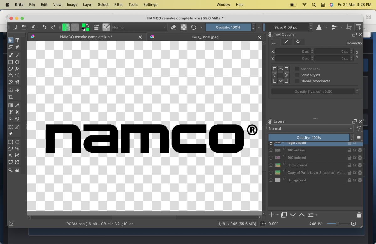Activate the Transform tool
The width and height of the screenshot is (376, 244).
tap(11, 90)
